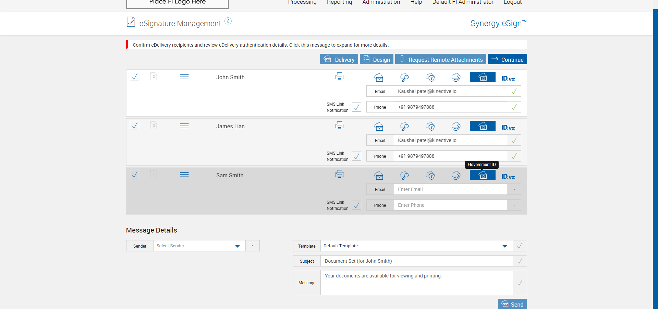Select security question icon for James Lian
The width and height of the screenshot is (658, 309).
[430, 127]
